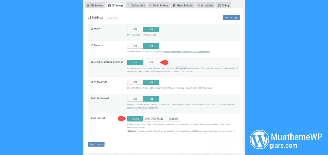Switch to the CSS Settings tab
The width and height of the screenshot is (328, 155).
tap(95, 6)
